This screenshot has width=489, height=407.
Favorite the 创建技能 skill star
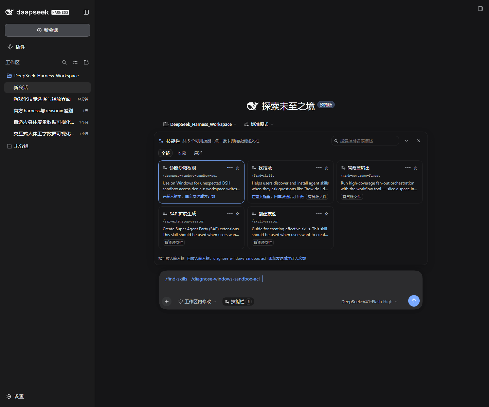(x=327, y=214)
